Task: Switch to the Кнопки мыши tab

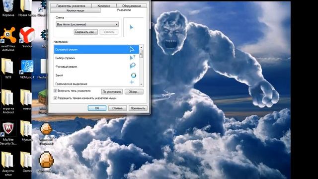Action: tap(75, 10)
